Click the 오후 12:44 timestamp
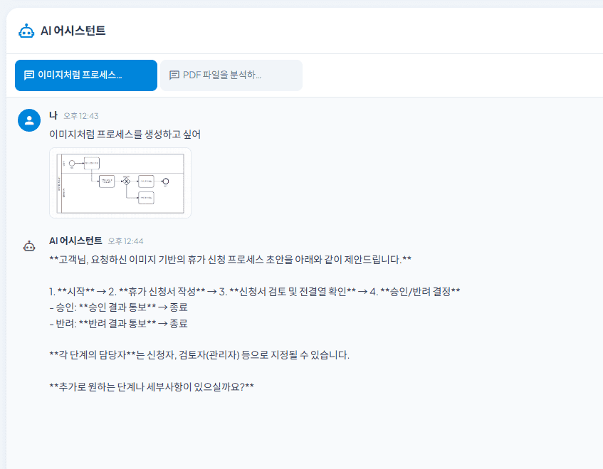 (x=125, y=241)
